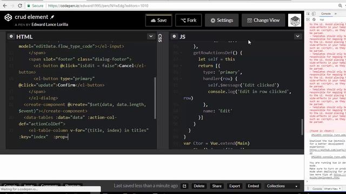Viewport: 346px width, 194px height.
Task: Open author Edward Lance Lorilla profile
Action: [x=50, y=24]
